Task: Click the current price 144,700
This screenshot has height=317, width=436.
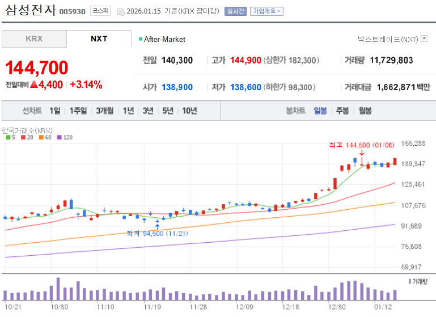Action: point(37,67)
